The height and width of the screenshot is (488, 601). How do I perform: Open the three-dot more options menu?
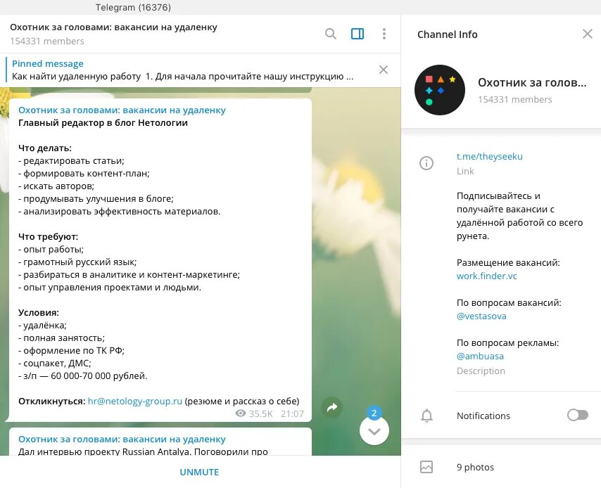(384, 34)
